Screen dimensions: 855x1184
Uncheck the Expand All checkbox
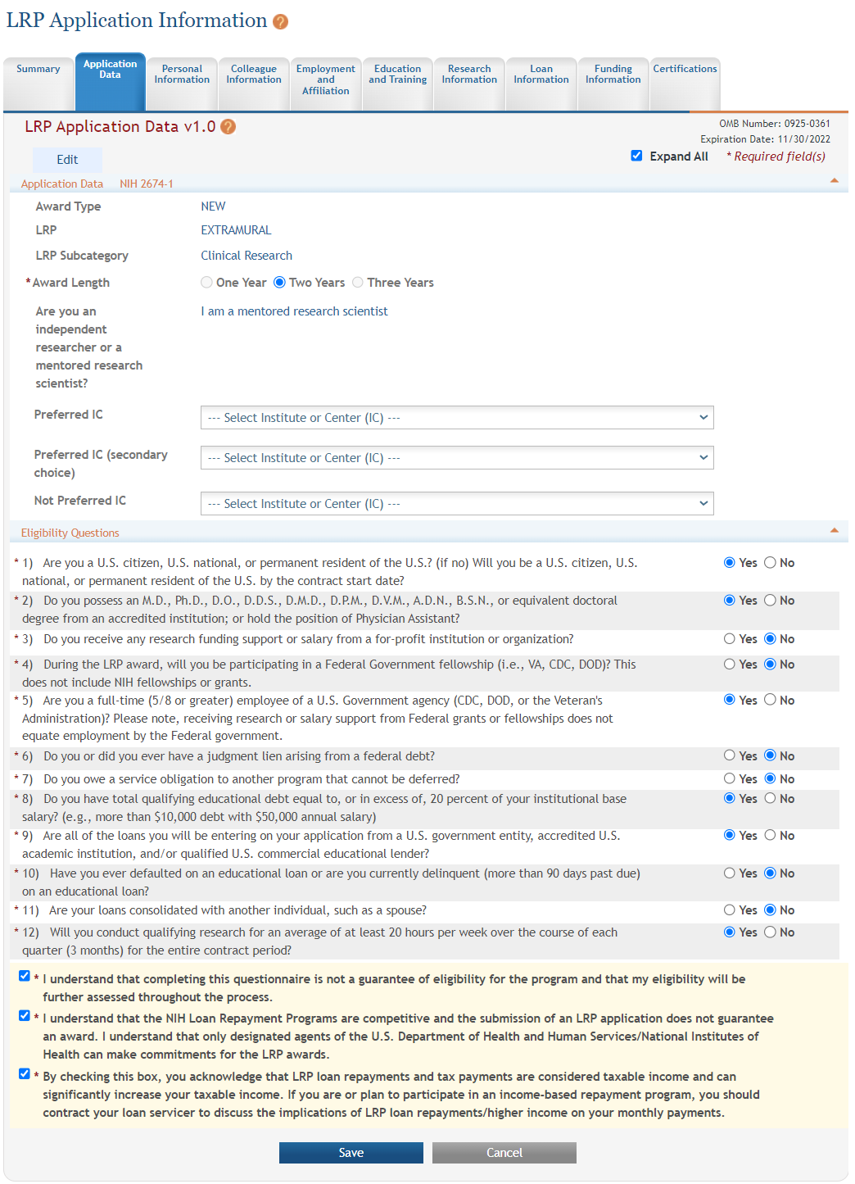636,156
